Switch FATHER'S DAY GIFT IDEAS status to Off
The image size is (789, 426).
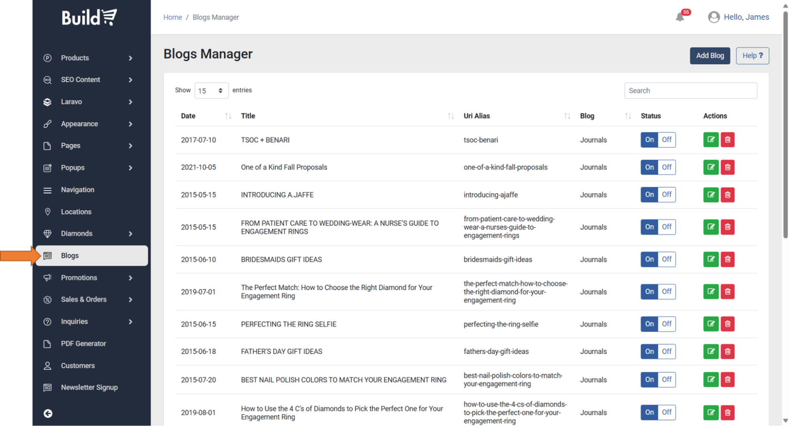click(x=666, y=351)
